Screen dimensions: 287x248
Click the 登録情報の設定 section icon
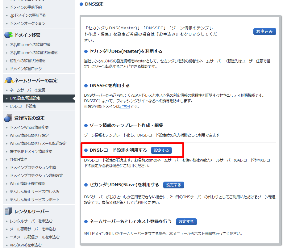(x=8, y=118)
